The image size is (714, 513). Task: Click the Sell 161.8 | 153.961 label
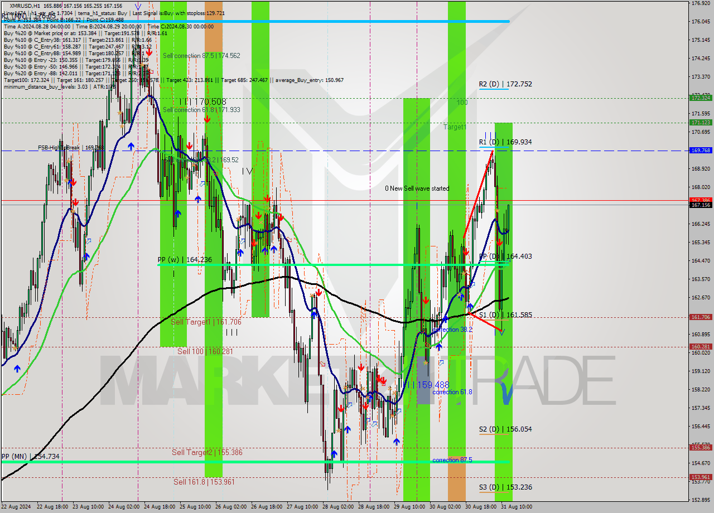point(204,482)
